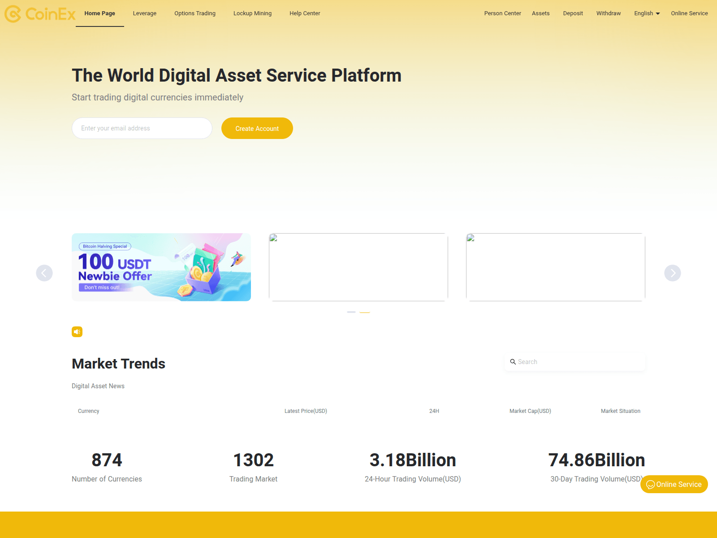Image resolution: width=717 pixels, height=538 pixels.
Task: Open the Help Center
Action: (x=305, y=13)
